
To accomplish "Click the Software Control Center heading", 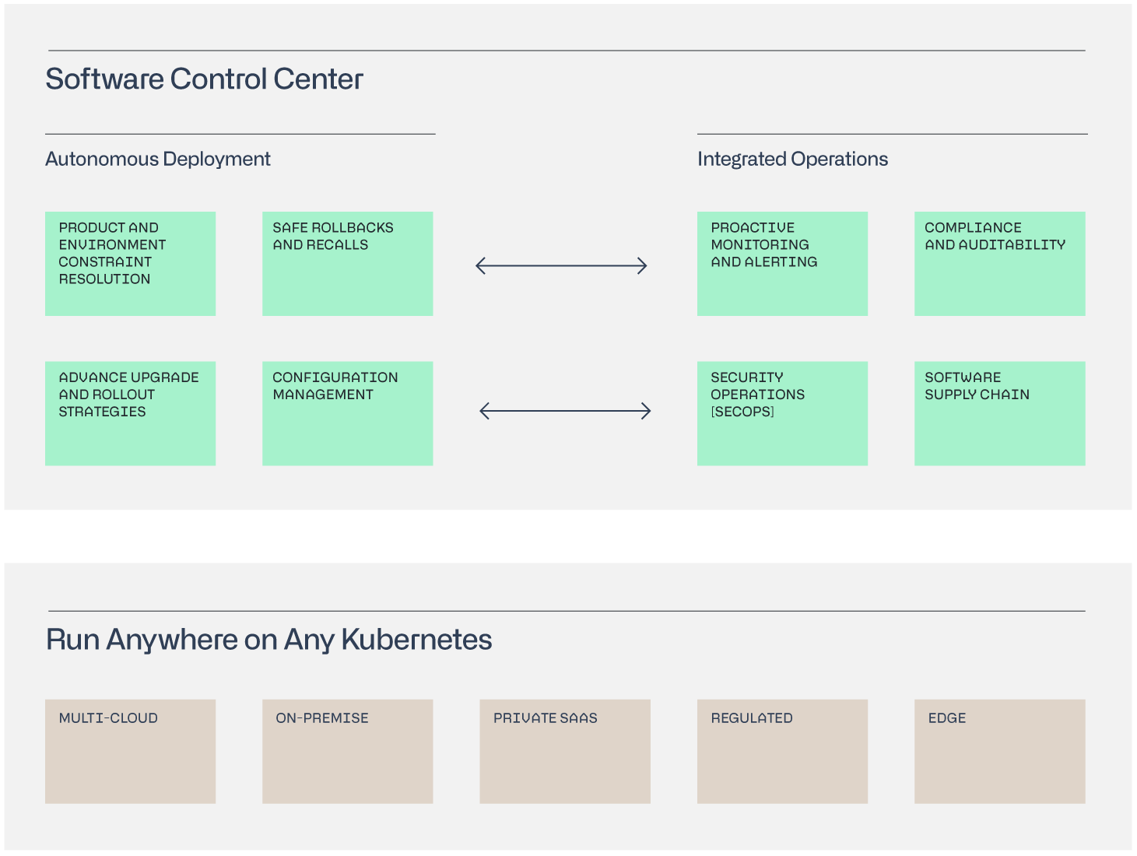I will point(204,79).
